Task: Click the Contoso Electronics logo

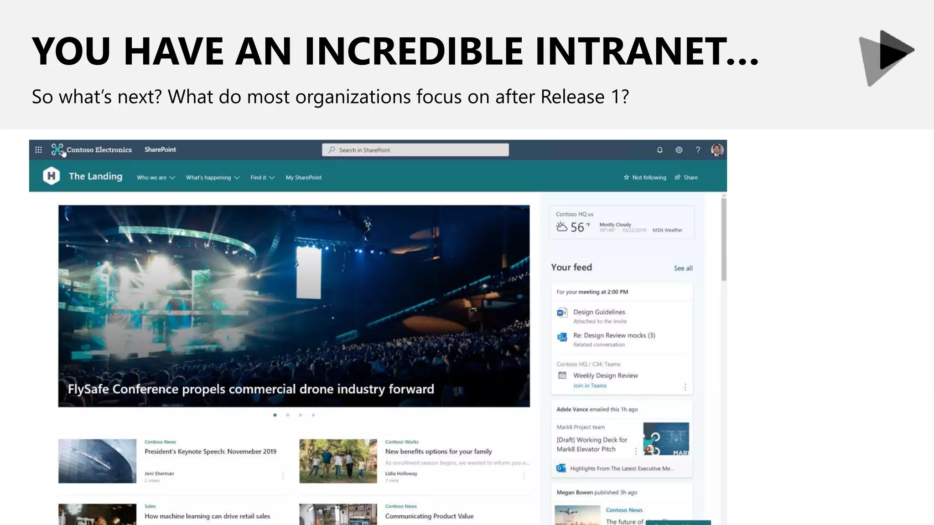Action: point(57,149)
